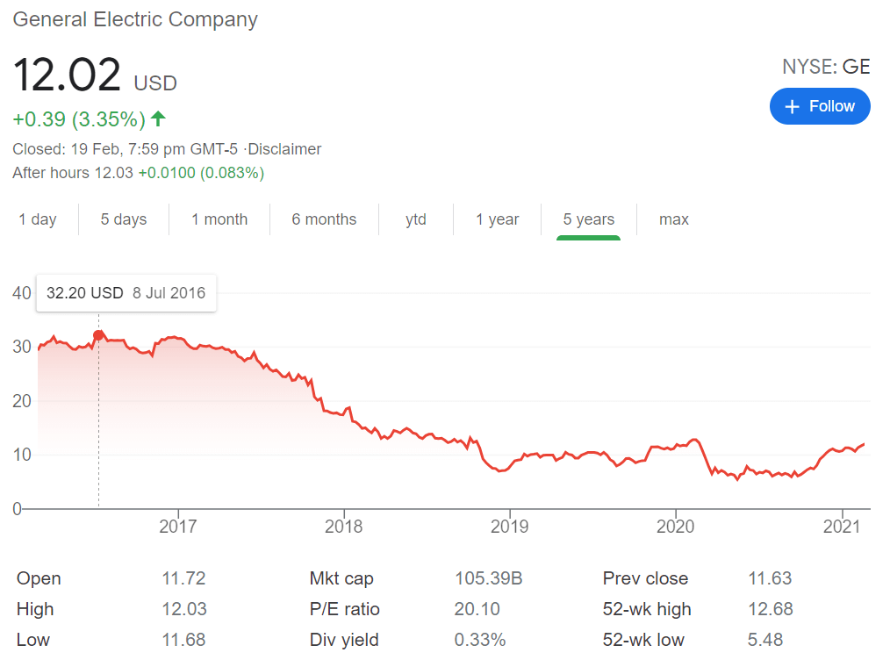Select the 1 day tab

(x=38, y=219)
